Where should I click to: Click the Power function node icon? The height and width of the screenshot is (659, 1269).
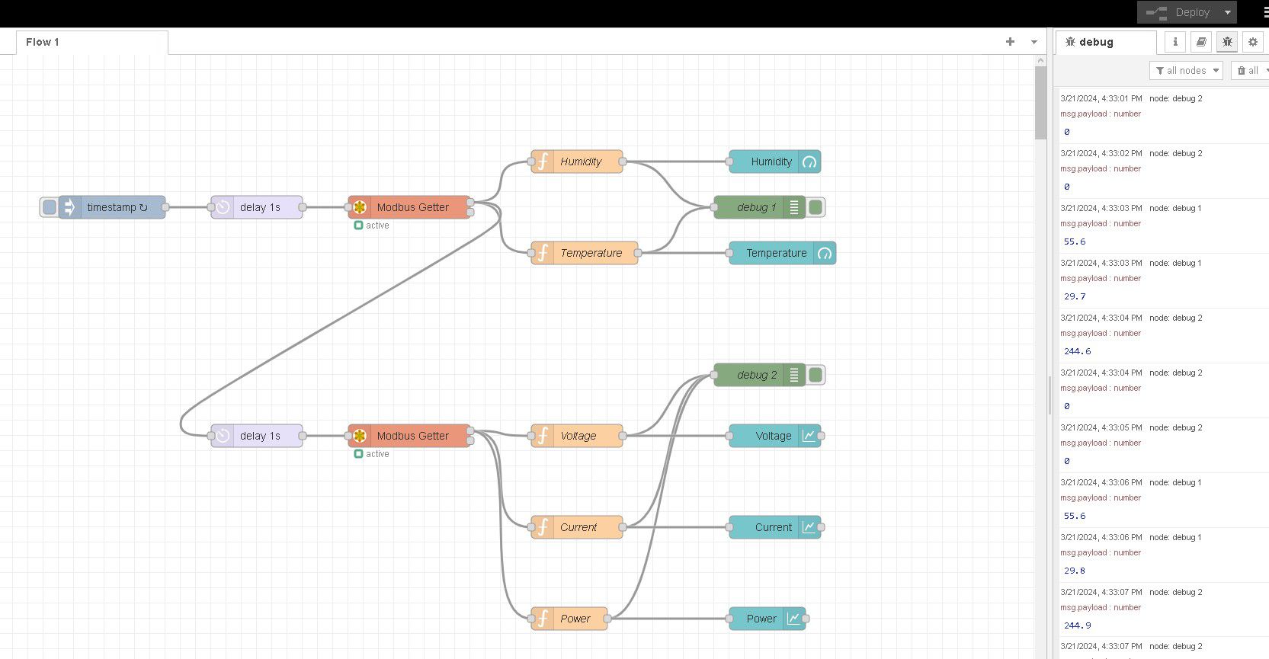pyautogui.click(x=543, y=619)
